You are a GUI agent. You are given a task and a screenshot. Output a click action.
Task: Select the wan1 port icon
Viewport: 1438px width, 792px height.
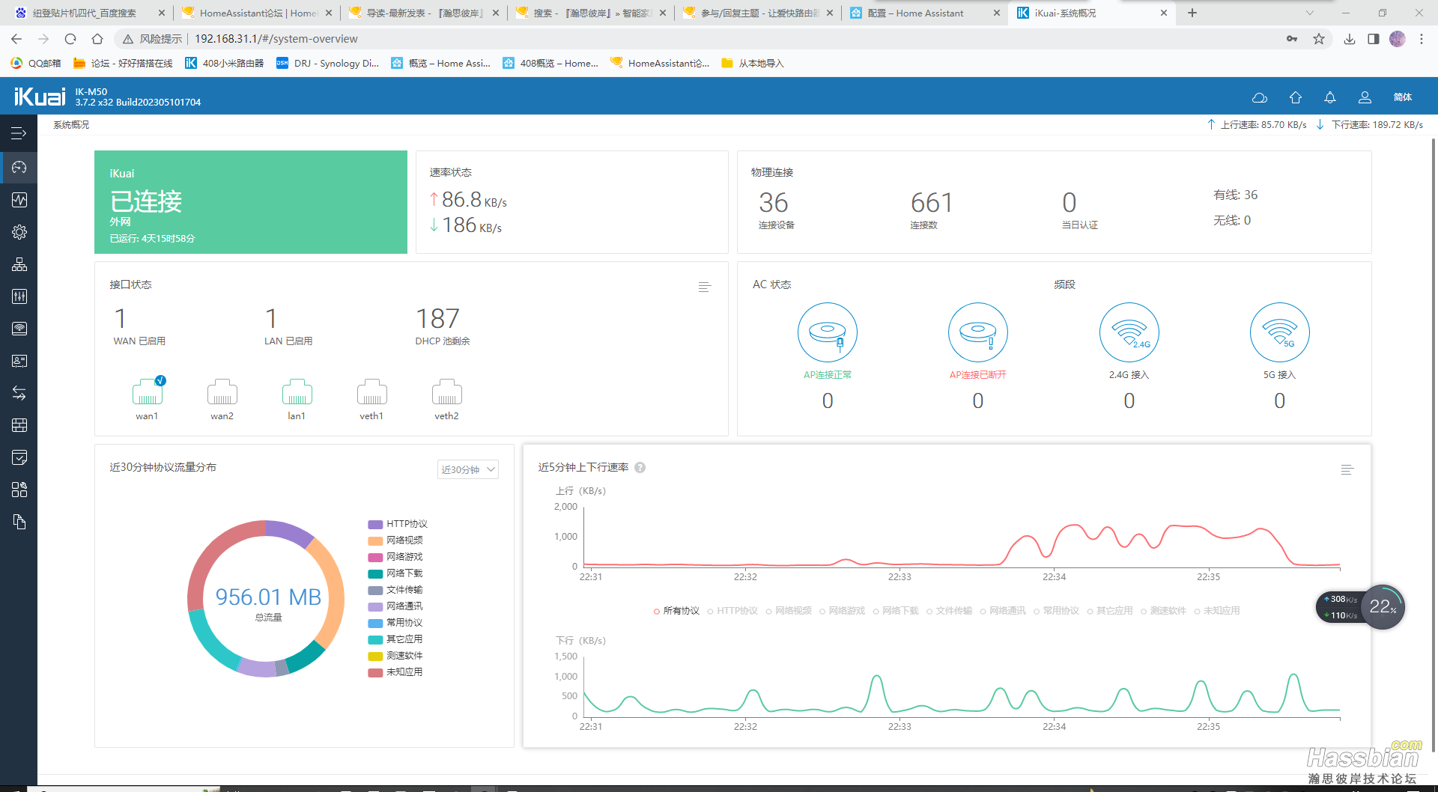(x=148, y=392)
